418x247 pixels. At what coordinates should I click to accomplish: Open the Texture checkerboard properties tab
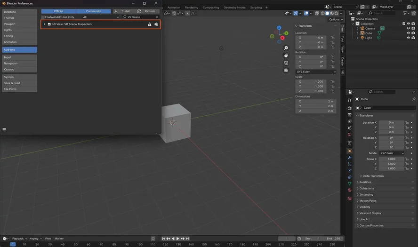tap(349, 199)
